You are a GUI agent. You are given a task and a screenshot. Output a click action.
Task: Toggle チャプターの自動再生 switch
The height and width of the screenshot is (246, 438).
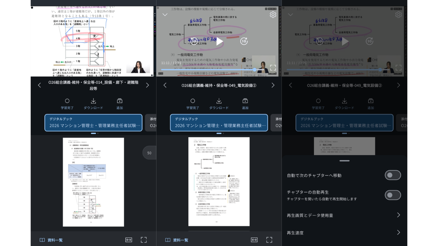[x=393, y=195]
